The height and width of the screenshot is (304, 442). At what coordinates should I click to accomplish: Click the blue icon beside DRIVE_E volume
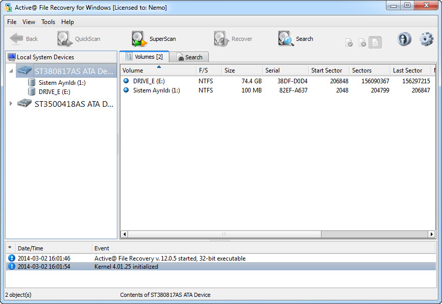click(126, 81)
